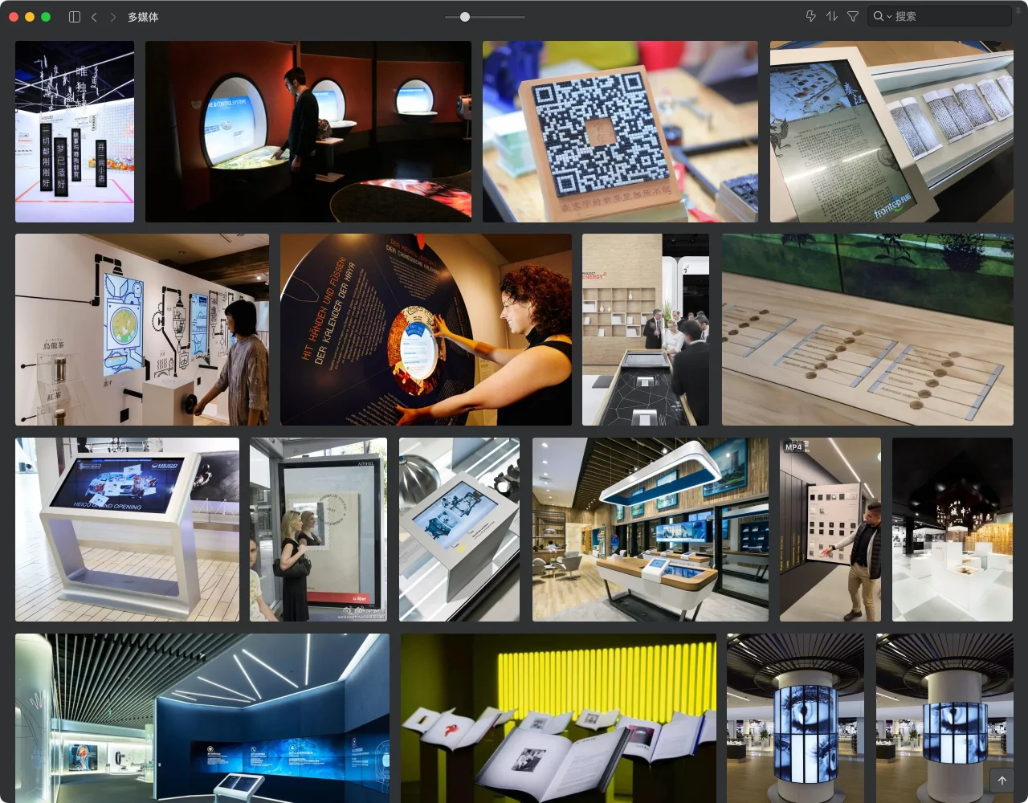Click the lightning bolt toolbar icon
The image size is (1028, 803).
(x=810, y=16)
